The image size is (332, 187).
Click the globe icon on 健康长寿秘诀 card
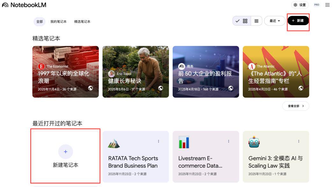161,89
